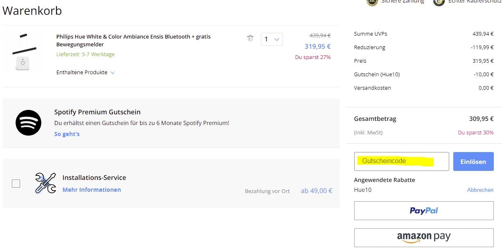Click the Gutscheincode input field
The image size is (502, 250).
click(401, 161)
